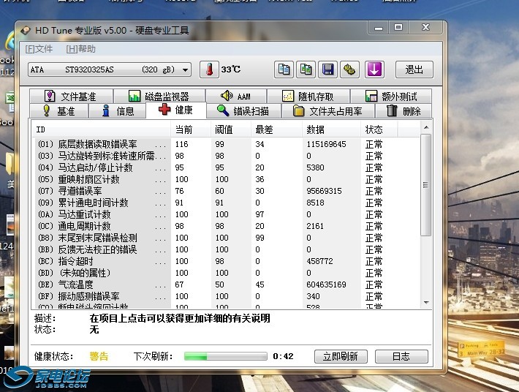The width and height of the screenshot is (519, 392).
Task: Click the 阈值 column header
Action: pyautogui.click(x=231, y=129)
